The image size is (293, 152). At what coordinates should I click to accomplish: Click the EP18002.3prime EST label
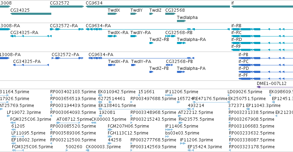(x=28, y=140)
